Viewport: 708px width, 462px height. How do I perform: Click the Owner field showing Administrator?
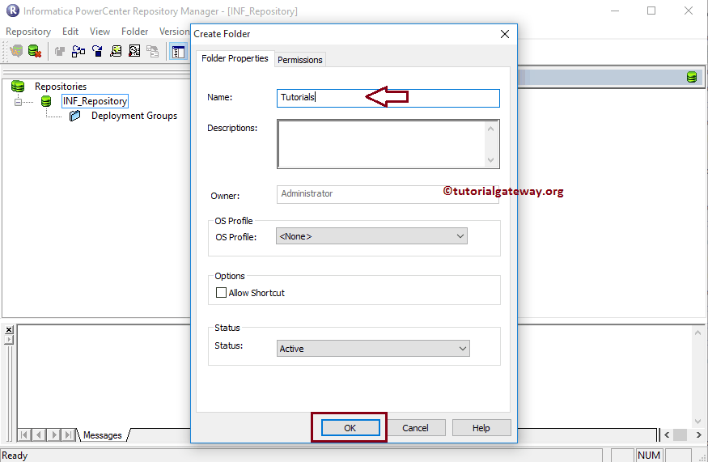click(388, 194)
